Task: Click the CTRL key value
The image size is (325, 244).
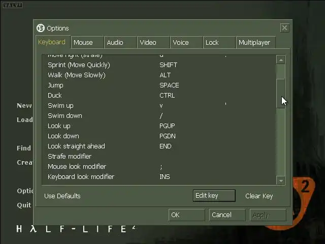Action: point(167,96)
